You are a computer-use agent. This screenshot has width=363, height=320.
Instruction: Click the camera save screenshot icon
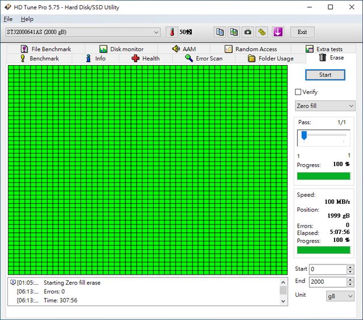[248, 32]
